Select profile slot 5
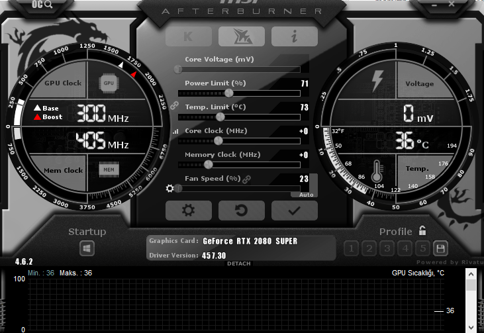Screen dimensions: 484x333 coord(423,248)
